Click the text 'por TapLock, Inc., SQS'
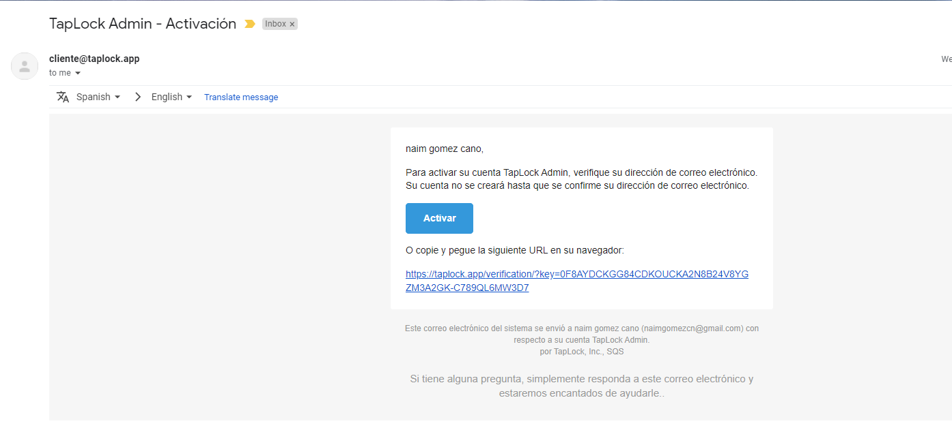This screenshot has height=430, width=952. coord(581,352)
